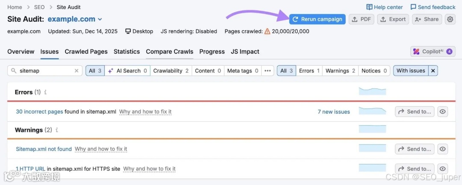This screenshot has width=462, height=185.
Task: Click the Errors header trend chart
Action: pyautogui.click(x=373, y=91)
